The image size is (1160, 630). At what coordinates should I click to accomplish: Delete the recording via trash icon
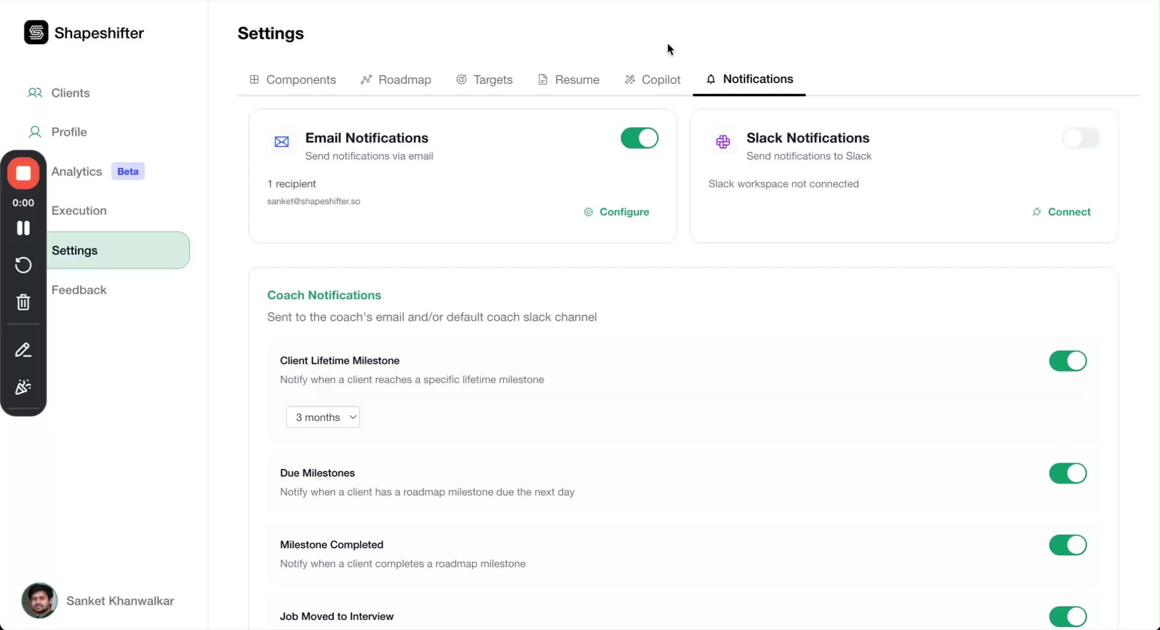pyautogui.click(x=23, y=302)
